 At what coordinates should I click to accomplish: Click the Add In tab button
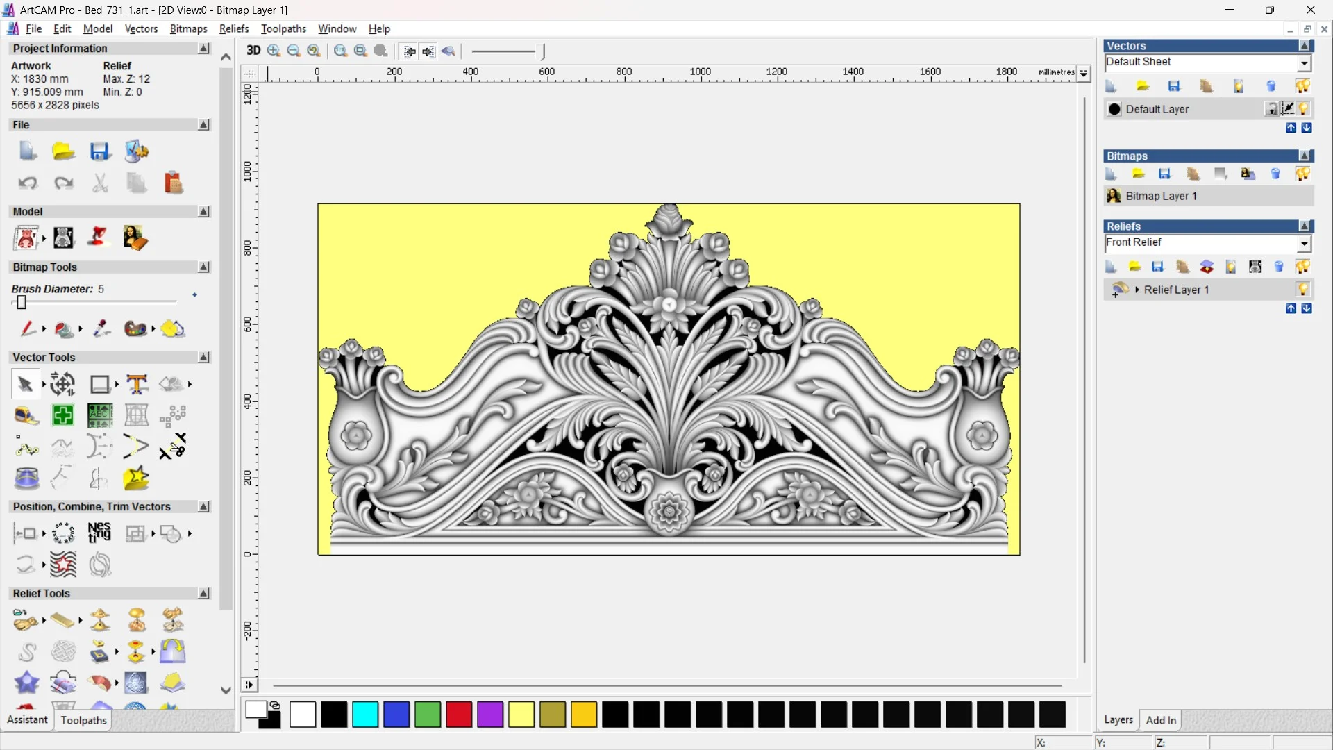click(1161, 720)
